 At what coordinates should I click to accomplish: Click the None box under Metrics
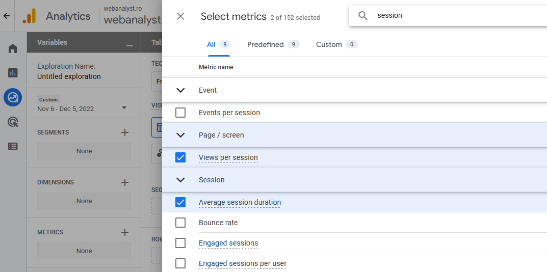pos(84,251)
